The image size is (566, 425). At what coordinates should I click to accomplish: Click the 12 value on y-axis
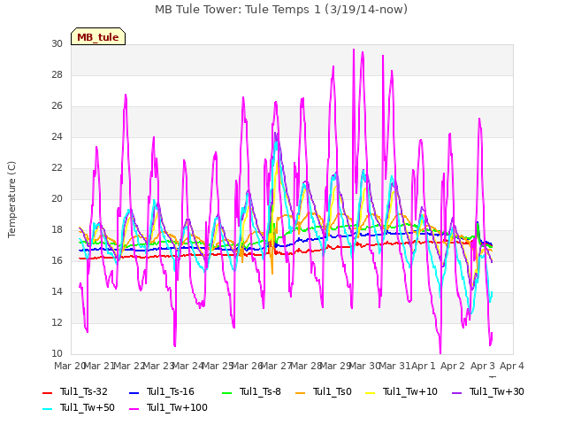(57, 322)
